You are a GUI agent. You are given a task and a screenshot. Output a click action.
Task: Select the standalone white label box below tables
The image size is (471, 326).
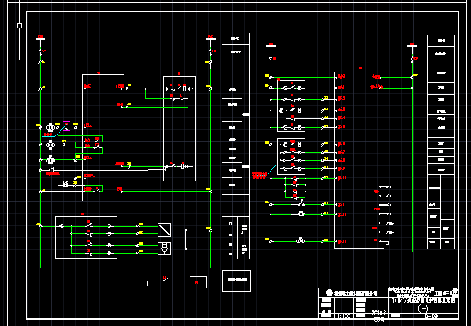237,280
